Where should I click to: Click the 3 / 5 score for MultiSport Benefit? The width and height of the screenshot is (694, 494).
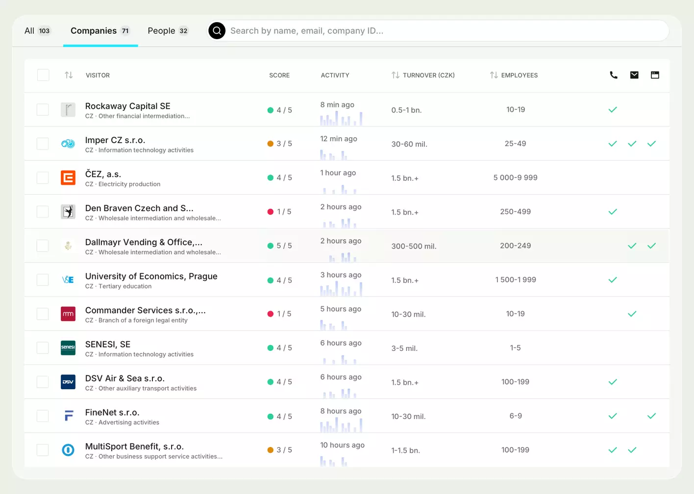[x=280, y=450]
